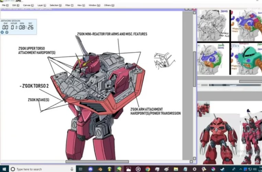Click the scroll-down arrow of canvas scrollbar
Screen dimensions: 262x172
[194, 158]
